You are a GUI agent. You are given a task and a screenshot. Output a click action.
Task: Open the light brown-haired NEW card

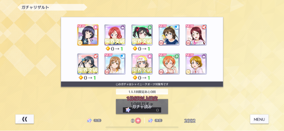pos(115,64)
